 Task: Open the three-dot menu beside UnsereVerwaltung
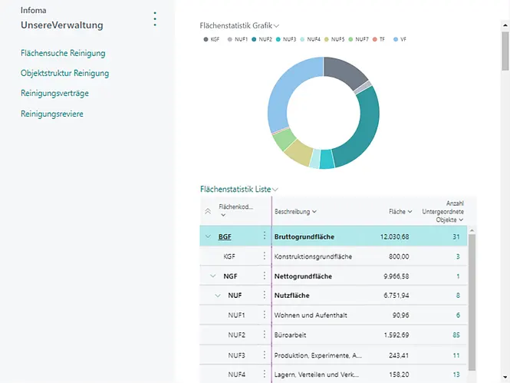click(155, 19)
